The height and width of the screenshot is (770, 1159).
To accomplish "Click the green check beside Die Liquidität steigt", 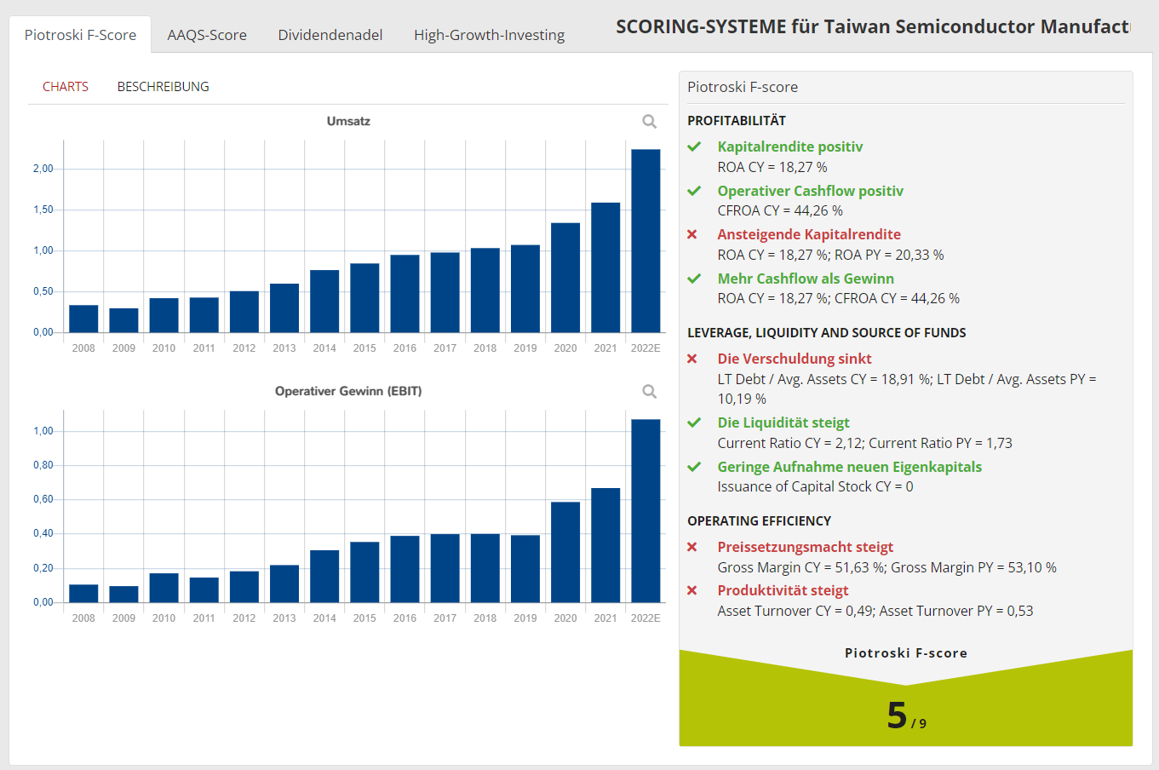I will (694, 422).
